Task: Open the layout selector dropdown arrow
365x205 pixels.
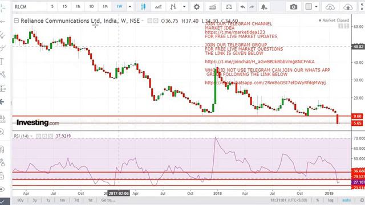Action: coord(316,7)
